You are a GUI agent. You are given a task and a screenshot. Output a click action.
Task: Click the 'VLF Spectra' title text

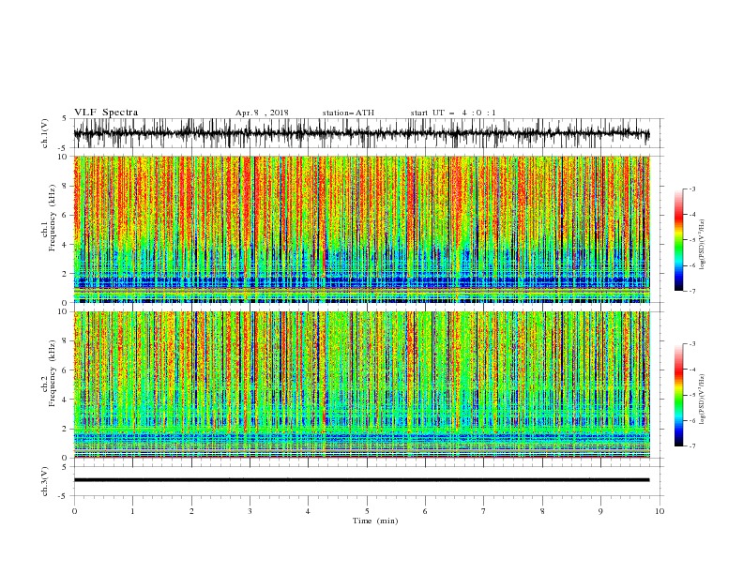[106, 113]
